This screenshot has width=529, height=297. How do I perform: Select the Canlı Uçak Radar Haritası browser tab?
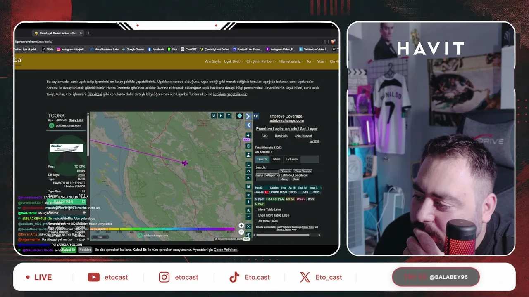(x=58, y=33)
